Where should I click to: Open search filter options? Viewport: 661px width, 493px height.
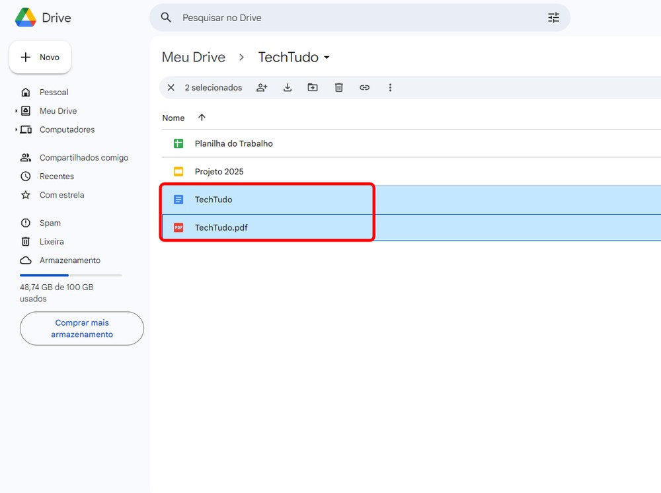(554, 18)
